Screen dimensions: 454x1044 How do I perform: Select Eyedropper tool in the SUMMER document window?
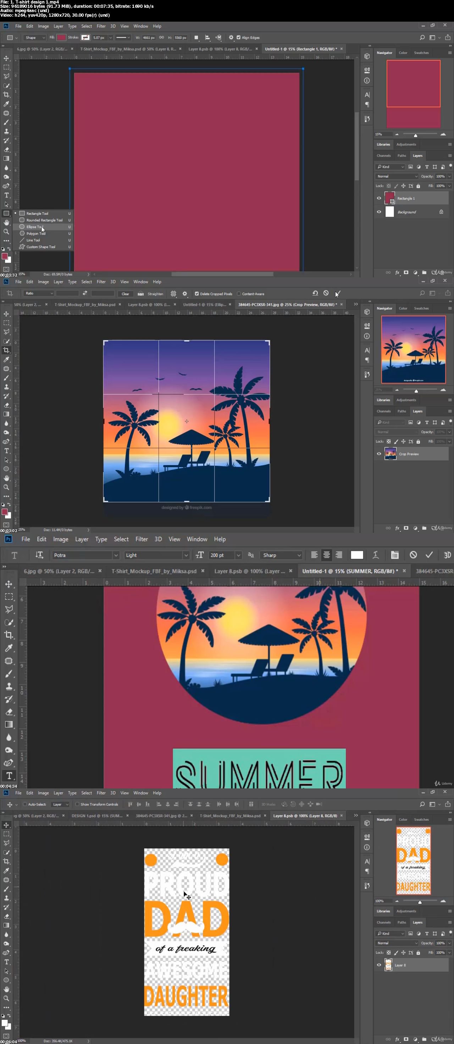click(x=9, y=648)
